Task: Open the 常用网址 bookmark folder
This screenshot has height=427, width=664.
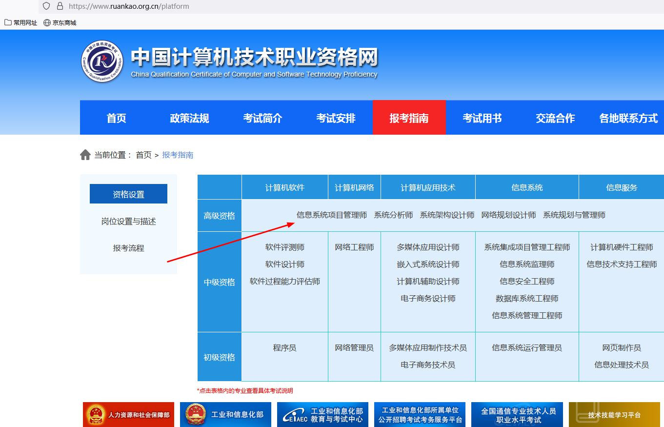Action: click(x=20, y=22)
